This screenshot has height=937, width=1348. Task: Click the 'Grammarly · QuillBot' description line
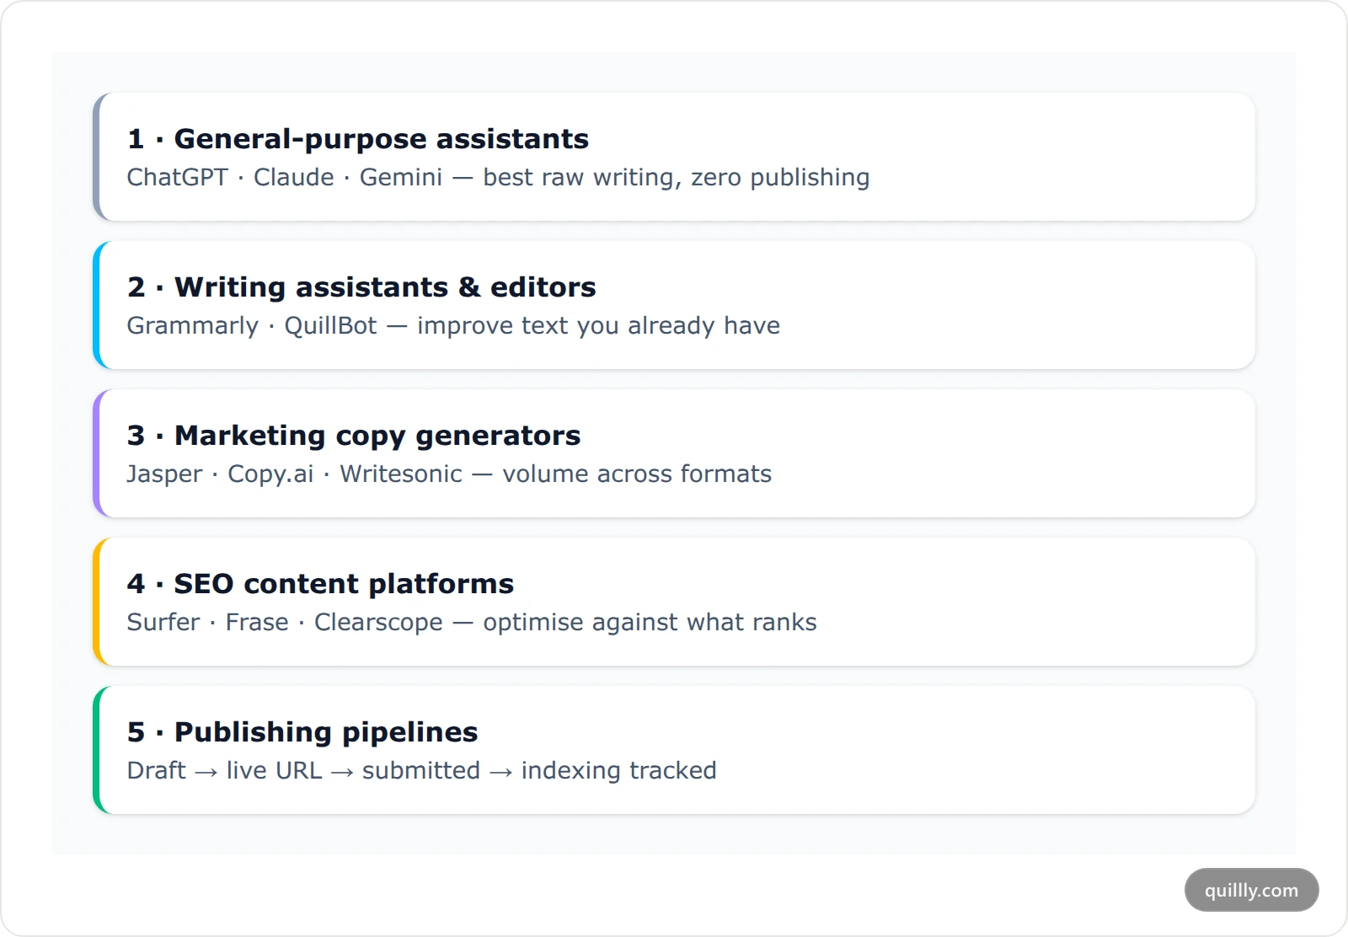453,326
